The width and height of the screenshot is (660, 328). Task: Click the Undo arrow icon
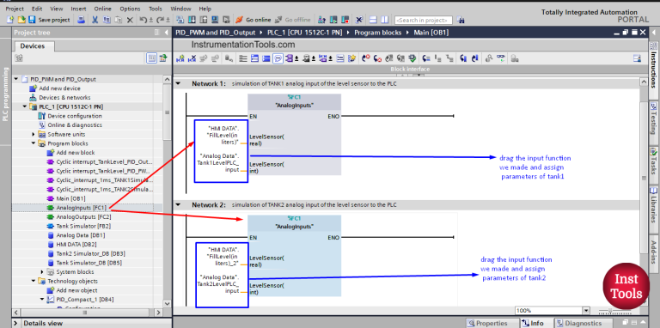[144, 20]
